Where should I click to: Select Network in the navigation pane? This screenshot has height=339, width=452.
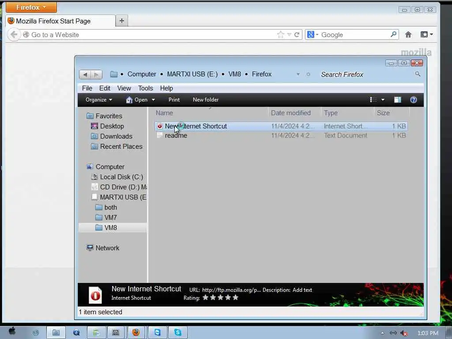[x=103, y=248]
